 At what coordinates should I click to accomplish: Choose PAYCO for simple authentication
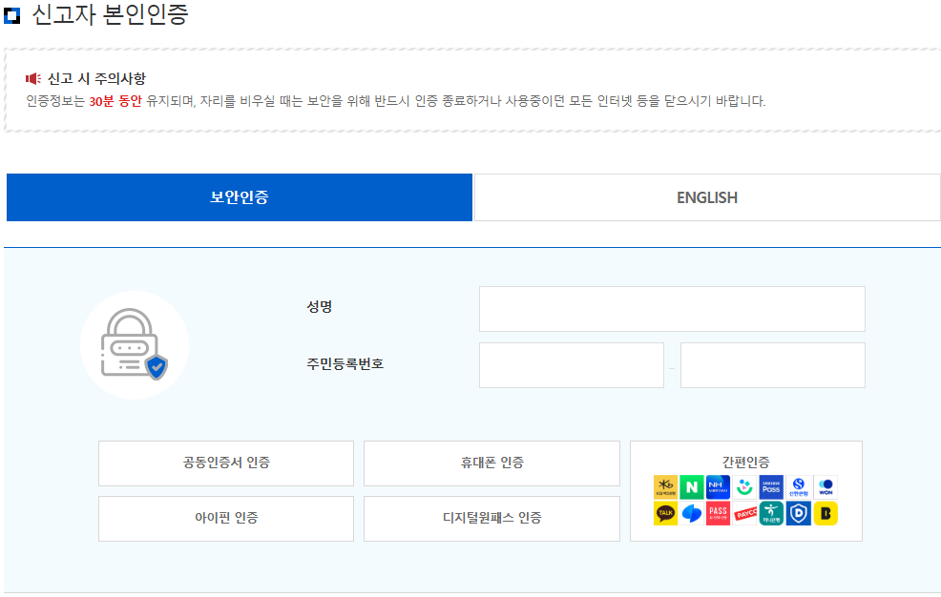click(x=745, y=512)
